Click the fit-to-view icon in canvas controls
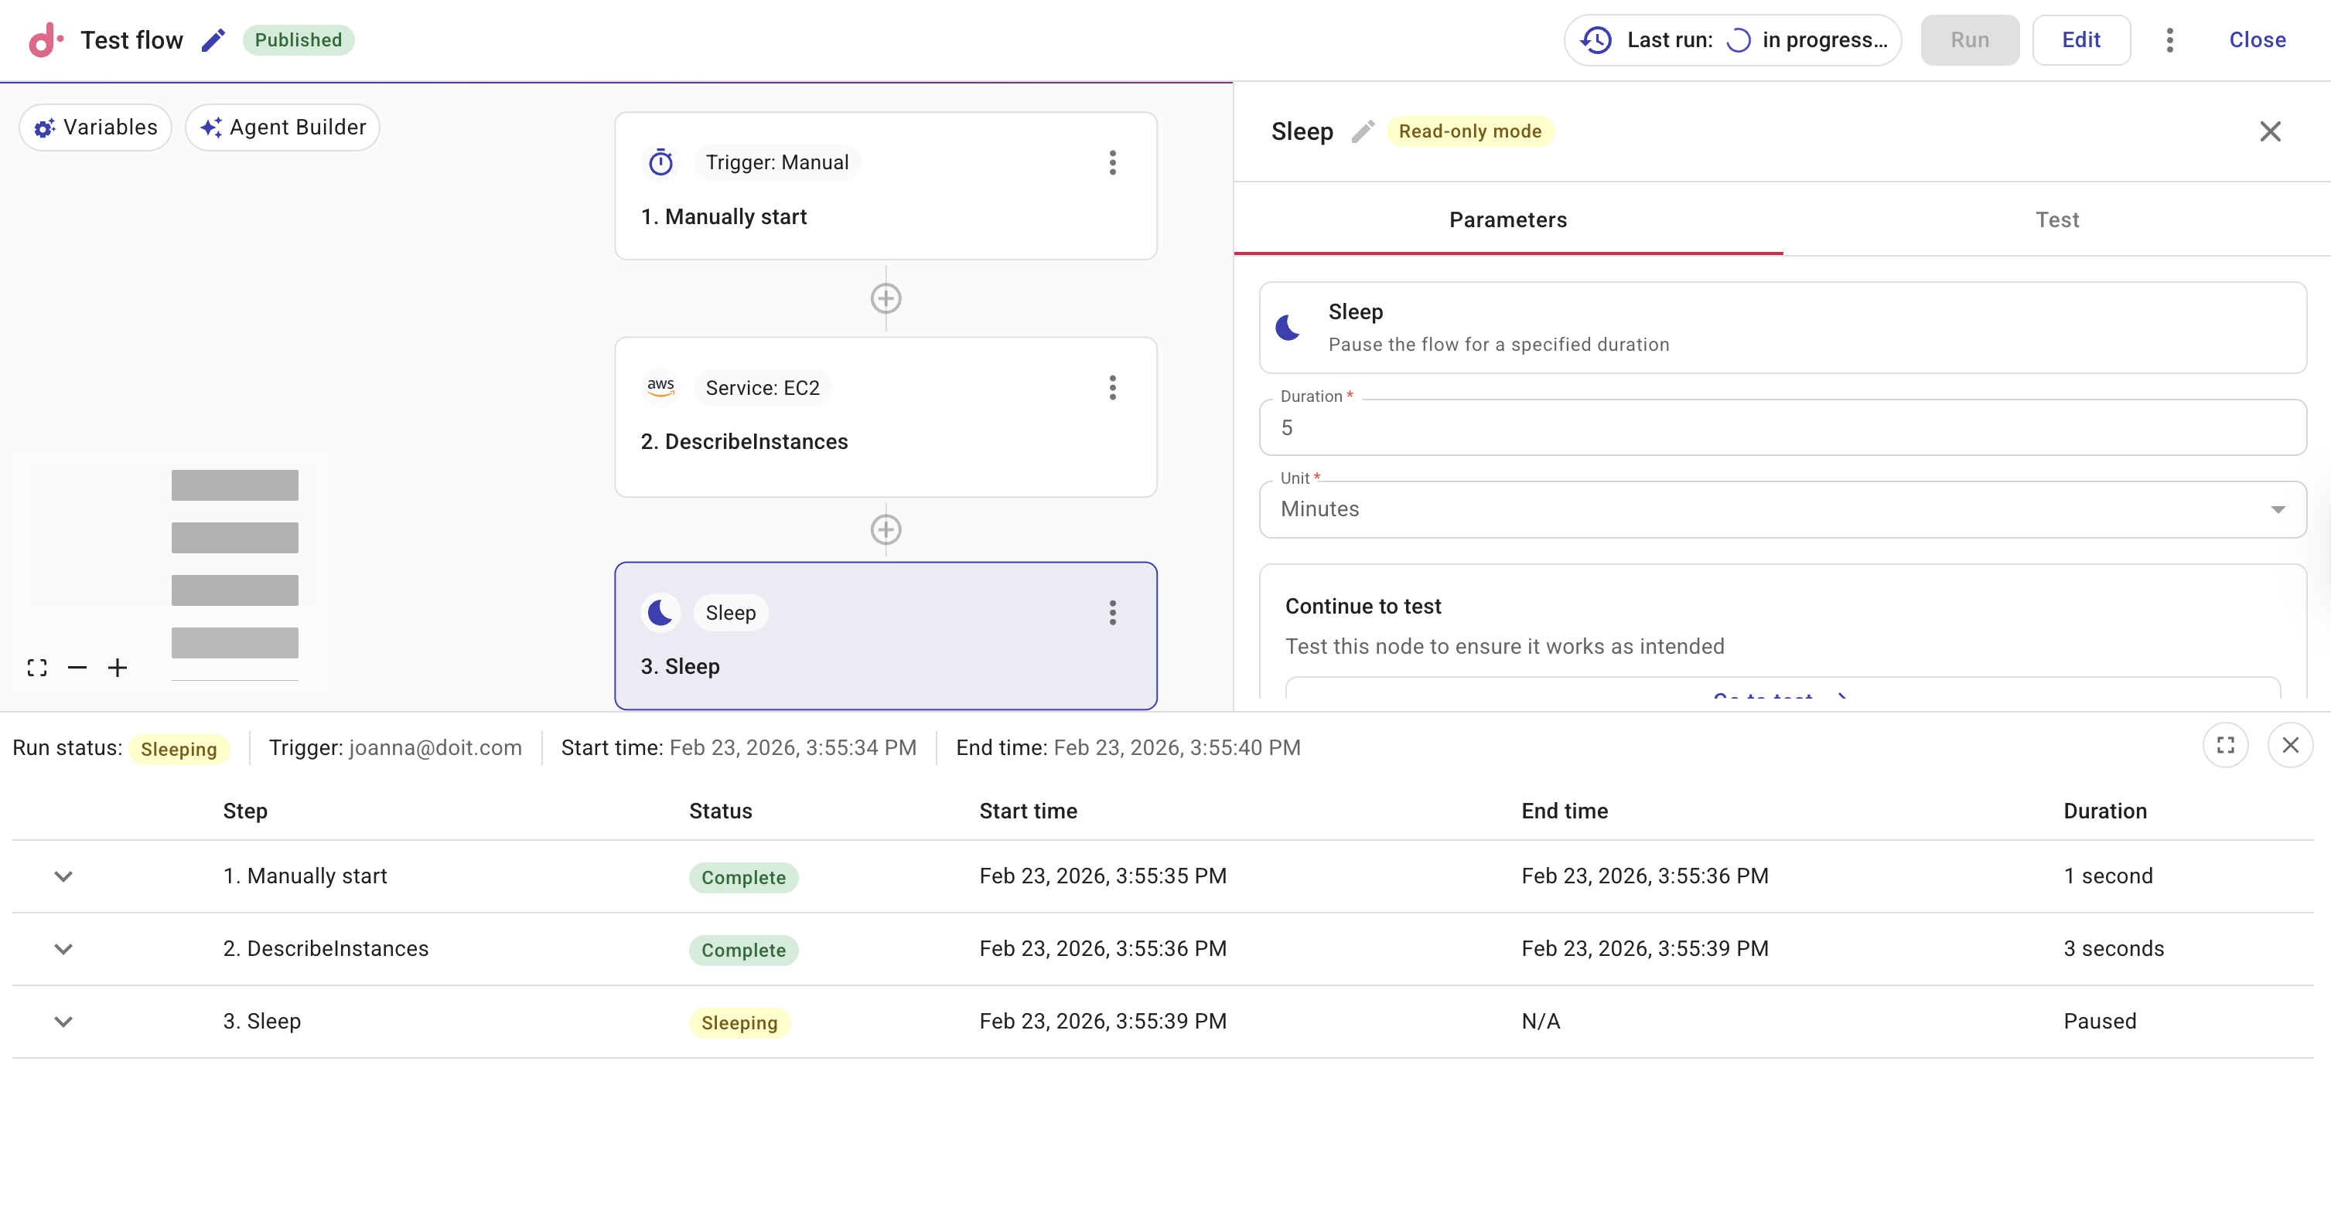 click(36, 668)
